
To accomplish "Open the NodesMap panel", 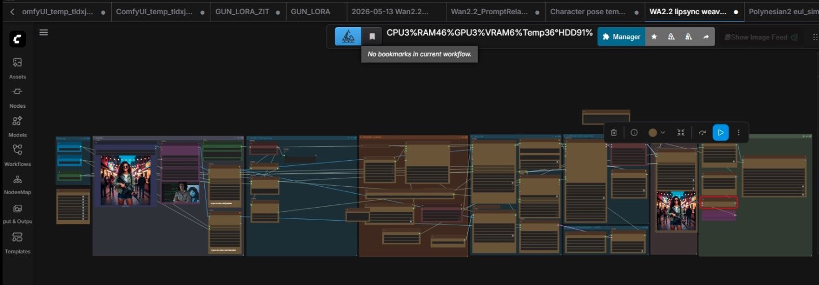I will pos(17,185).
